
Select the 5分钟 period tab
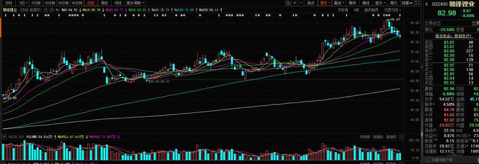[36, 3]
